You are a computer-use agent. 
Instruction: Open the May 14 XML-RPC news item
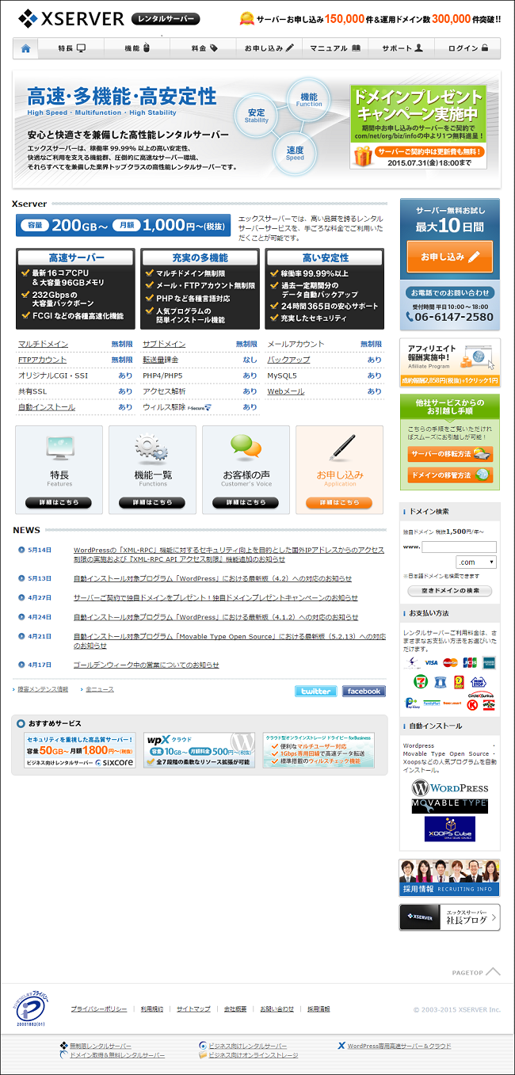coord(229,554)
